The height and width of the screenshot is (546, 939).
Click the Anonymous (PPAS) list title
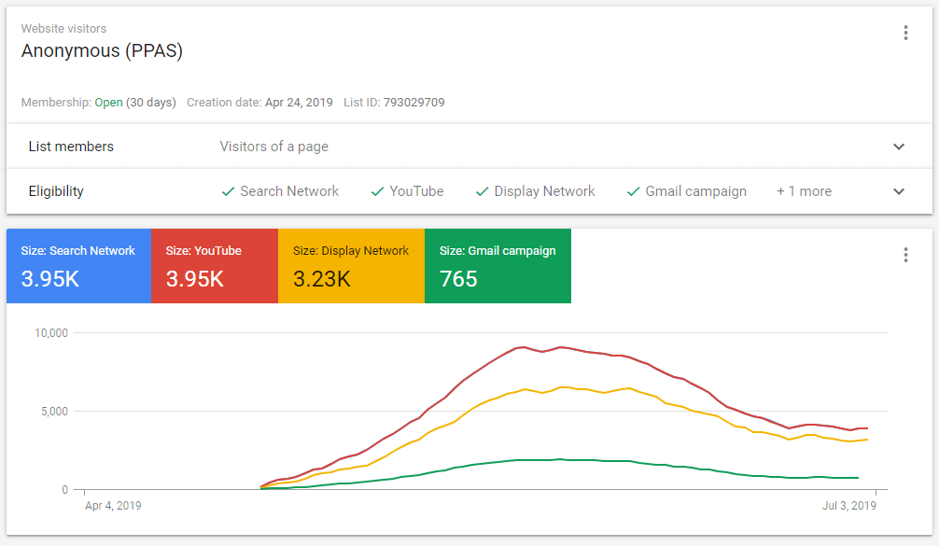tap(102, 51)
